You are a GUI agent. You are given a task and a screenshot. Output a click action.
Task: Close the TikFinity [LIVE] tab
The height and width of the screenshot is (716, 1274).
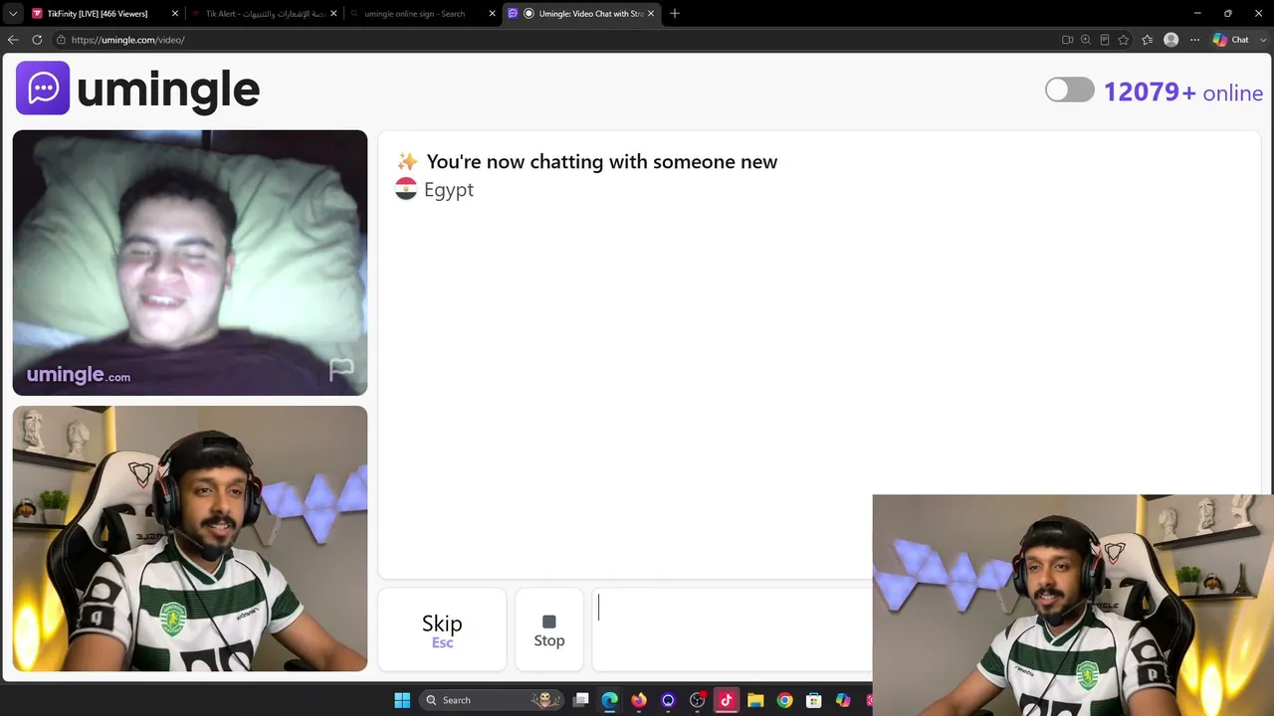[175, 14]
